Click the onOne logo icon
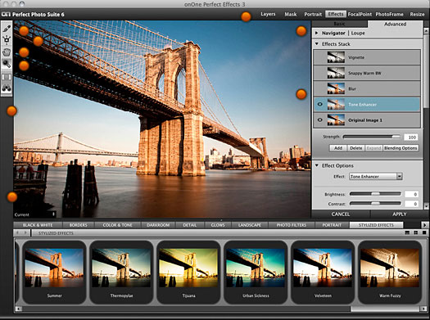This screenshot has height=320, width=430. pyautogui.click(x=6, y=14)
